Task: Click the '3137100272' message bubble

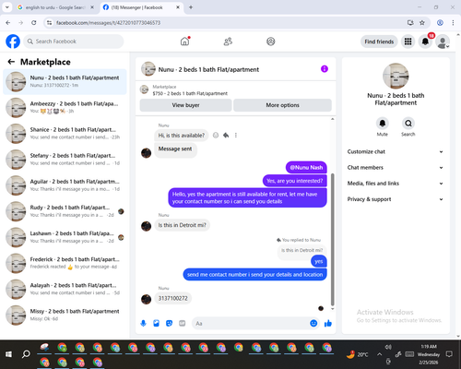Action: pos(172,298)
